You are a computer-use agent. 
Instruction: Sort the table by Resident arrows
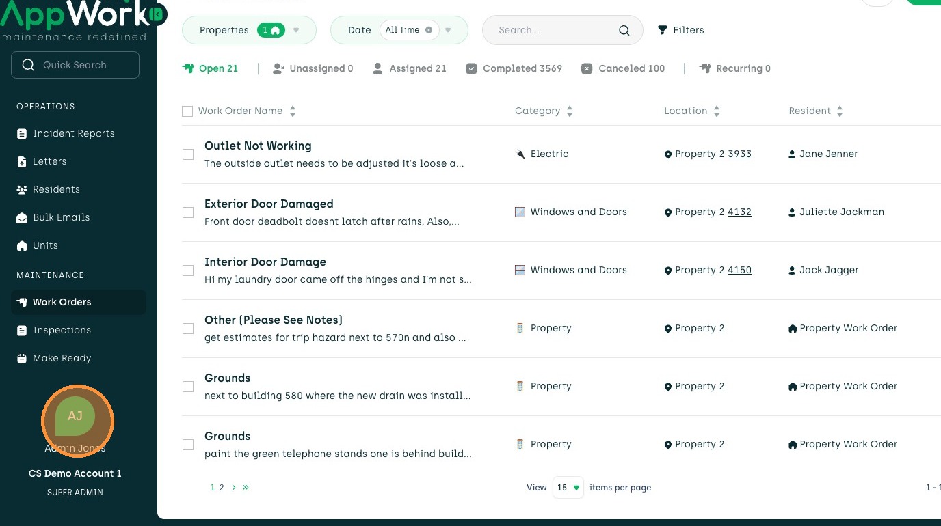click(x=840, y=111)
